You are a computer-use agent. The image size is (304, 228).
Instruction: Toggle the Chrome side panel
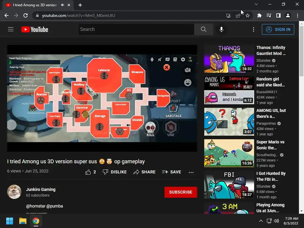pyautogui.click(x=278, y=15)
